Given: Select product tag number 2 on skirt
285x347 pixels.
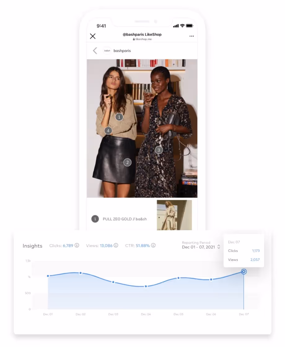Looking at the screenshot, I should coord(127,162).
